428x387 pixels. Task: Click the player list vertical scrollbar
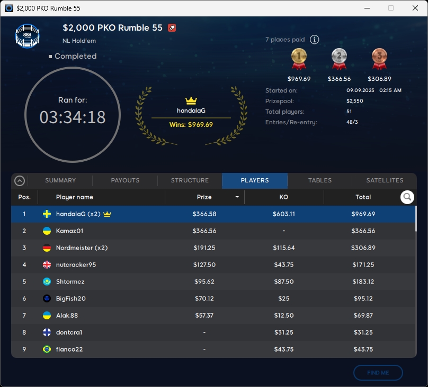(x=415, y=219)
